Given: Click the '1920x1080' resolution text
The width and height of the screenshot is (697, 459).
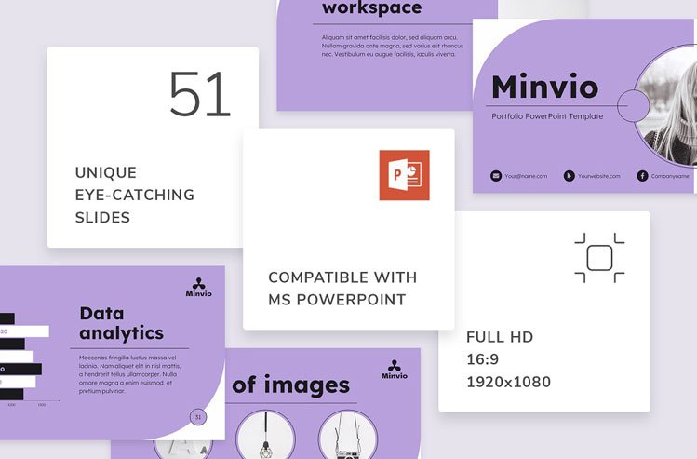Looking at the screenshot, I should (x=508, y=382).
